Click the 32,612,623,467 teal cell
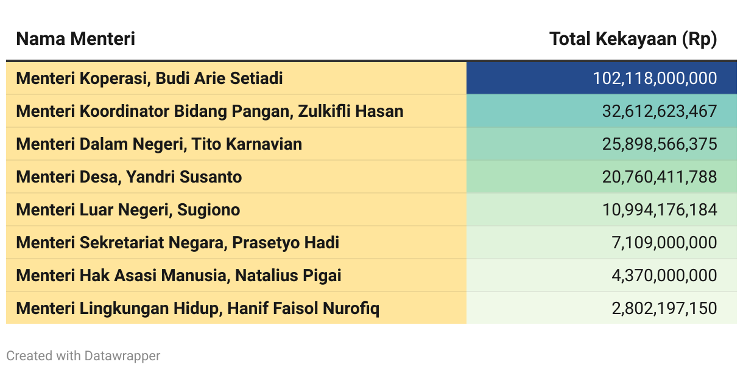The width and height of the screenshot is (743, 370). tap(602, 111)
